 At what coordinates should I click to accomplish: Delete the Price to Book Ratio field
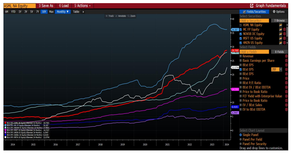click(x=286, y=92)
